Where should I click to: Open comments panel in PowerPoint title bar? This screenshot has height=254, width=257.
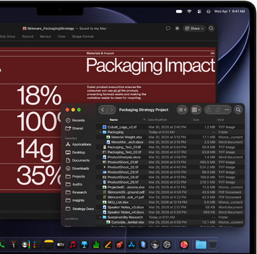168,29
